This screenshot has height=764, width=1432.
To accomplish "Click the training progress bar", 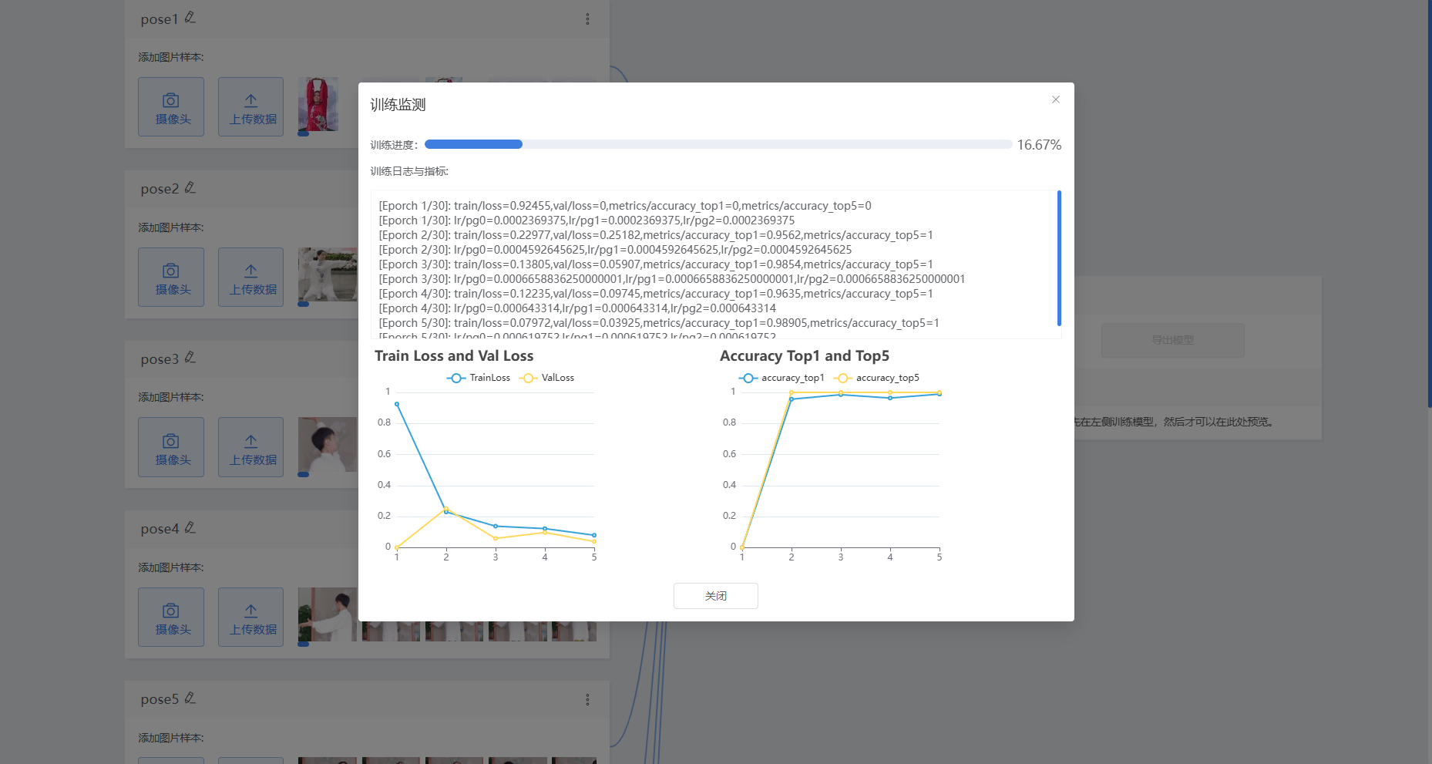I will pos(718,144).
